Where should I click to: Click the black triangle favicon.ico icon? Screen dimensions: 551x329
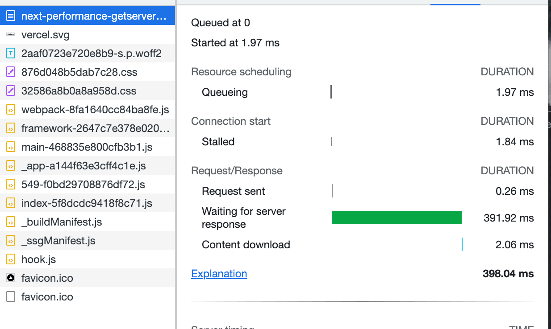coord(11,278)
